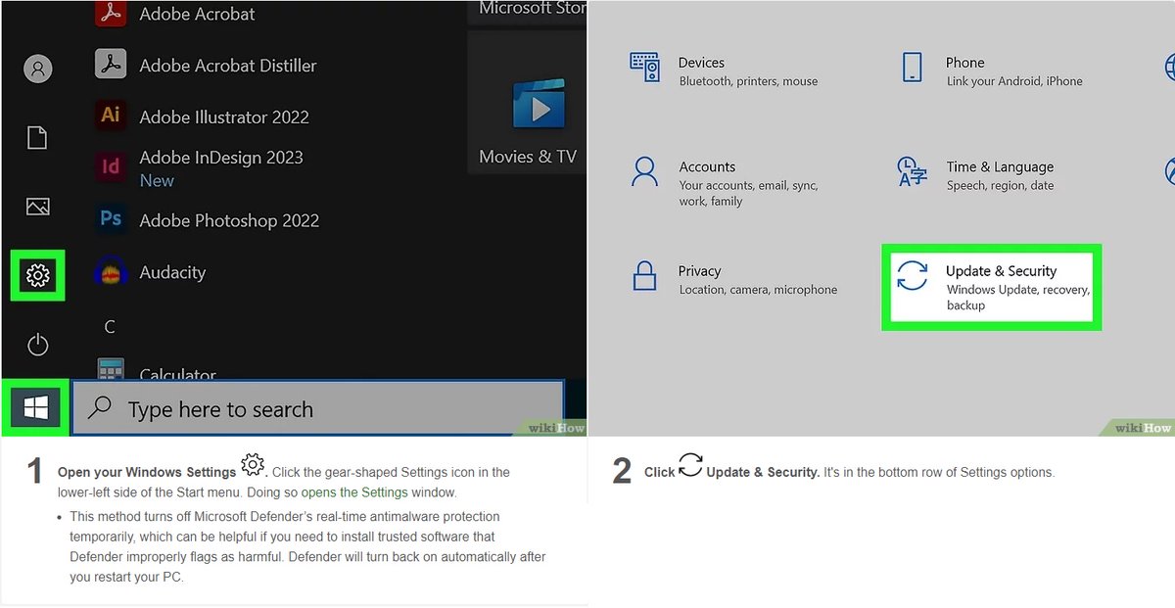1175x608 pixels.
Task: Open the Devices settings label
Action: coord(701,63)
